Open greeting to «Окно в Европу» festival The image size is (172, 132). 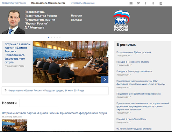click(x=141, y=82)
